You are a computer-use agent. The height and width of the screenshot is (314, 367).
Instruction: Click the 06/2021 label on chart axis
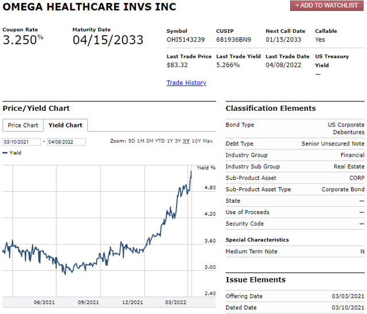click(44, 303)
